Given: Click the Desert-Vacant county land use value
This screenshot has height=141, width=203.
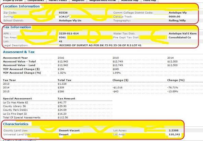Looking at the screenshot, I should [69, 130].
